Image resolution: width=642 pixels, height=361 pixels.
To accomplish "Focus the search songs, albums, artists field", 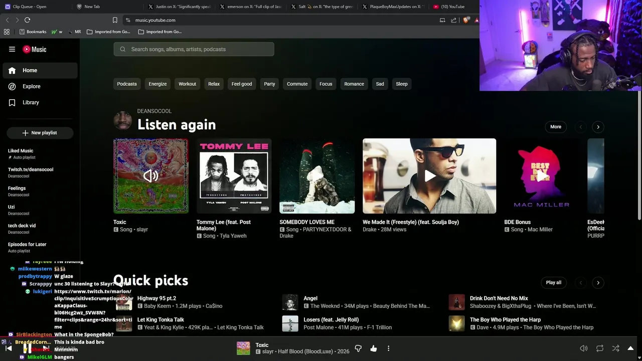I will [194, 49].
